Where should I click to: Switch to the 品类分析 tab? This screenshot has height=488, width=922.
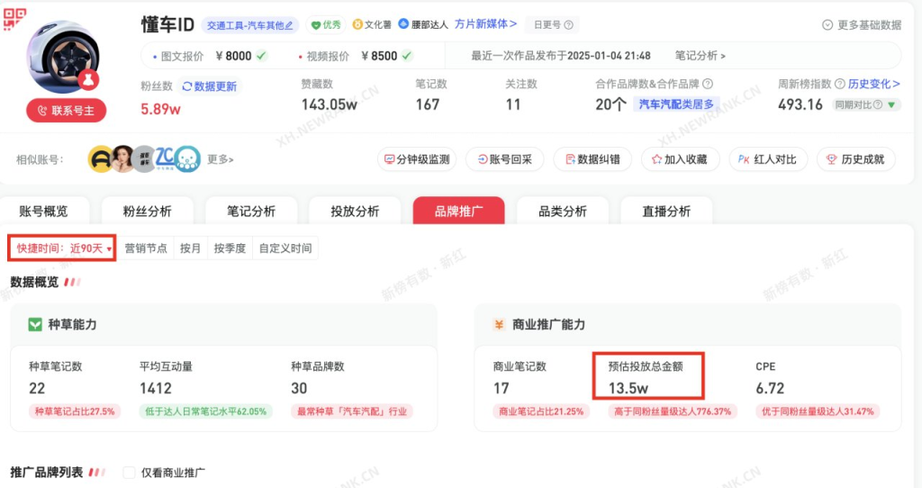[563, 211]
